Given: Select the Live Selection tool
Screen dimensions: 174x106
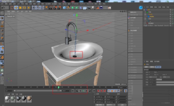Looking at the screenshot, I should [x=12, y=8].
